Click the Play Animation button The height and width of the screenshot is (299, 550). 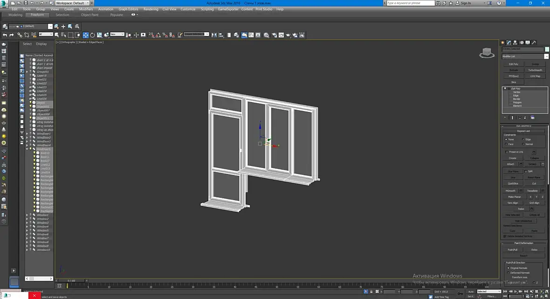click(x=516, y=291)
